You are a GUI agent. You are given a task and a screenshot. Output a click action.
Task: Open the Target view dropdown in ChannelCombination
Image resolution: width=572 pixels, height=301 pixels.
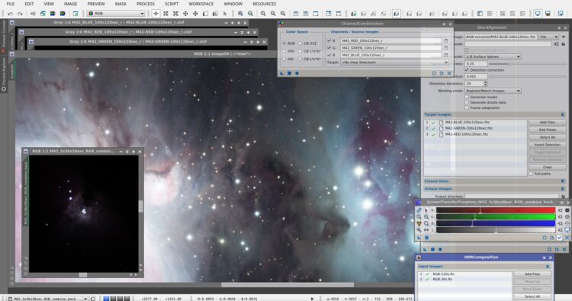tap(394, 62)
